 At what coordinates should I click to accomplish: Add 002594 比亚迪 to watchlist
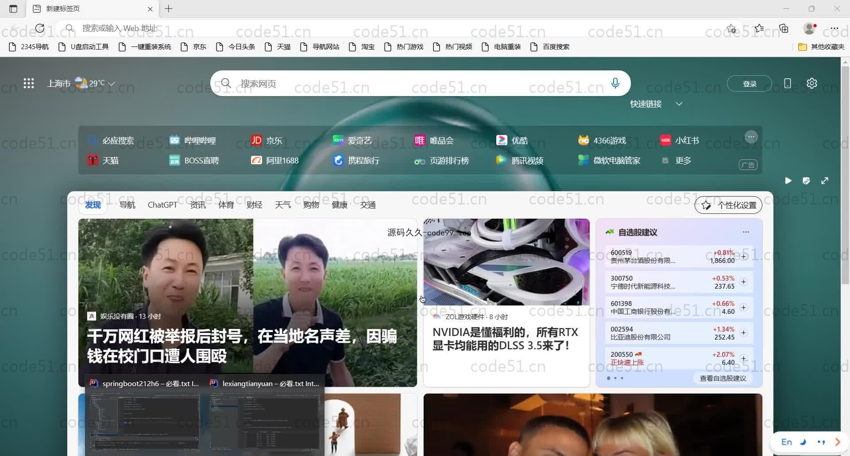click(744, 333)
